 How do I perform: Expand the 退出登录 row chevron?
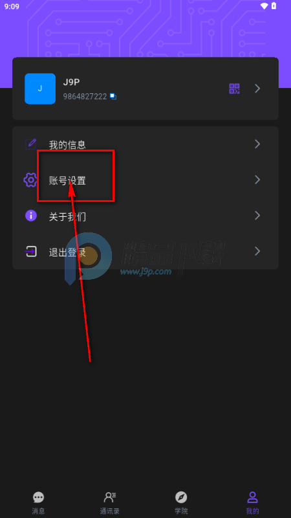tap(257, 251)
